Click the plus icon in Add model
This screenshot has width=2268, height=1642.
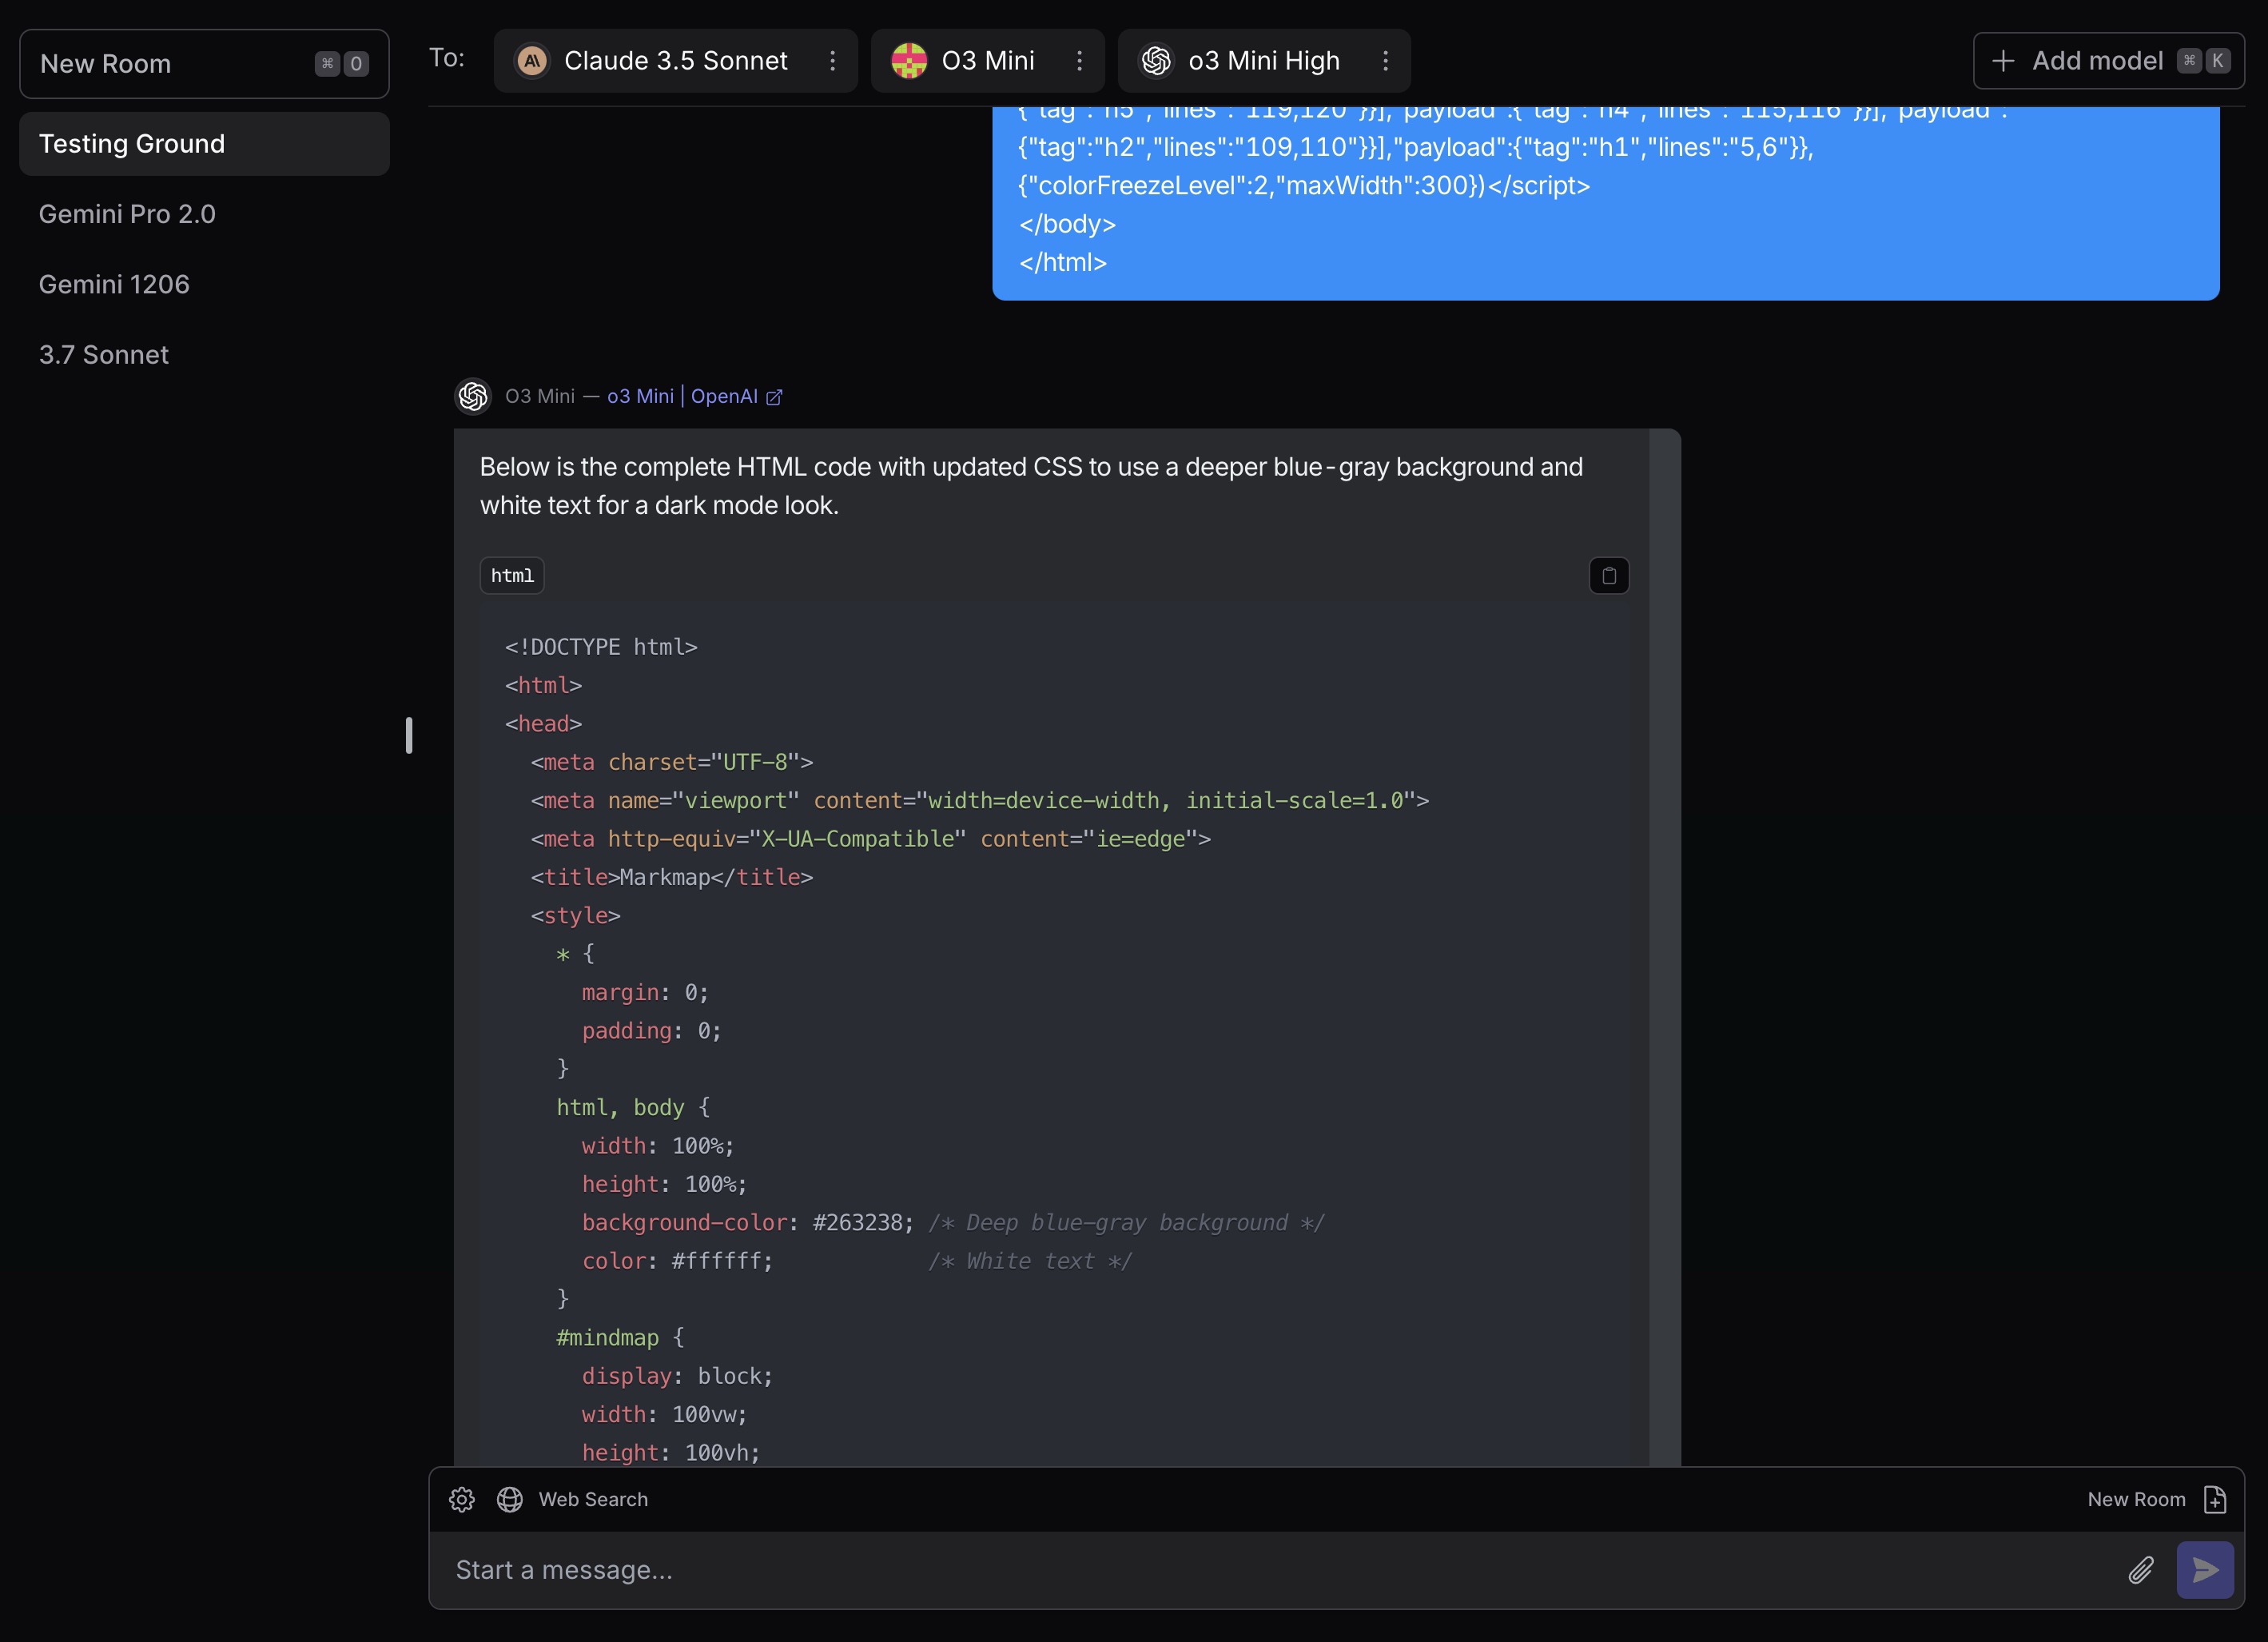[x=2003, y=61]
